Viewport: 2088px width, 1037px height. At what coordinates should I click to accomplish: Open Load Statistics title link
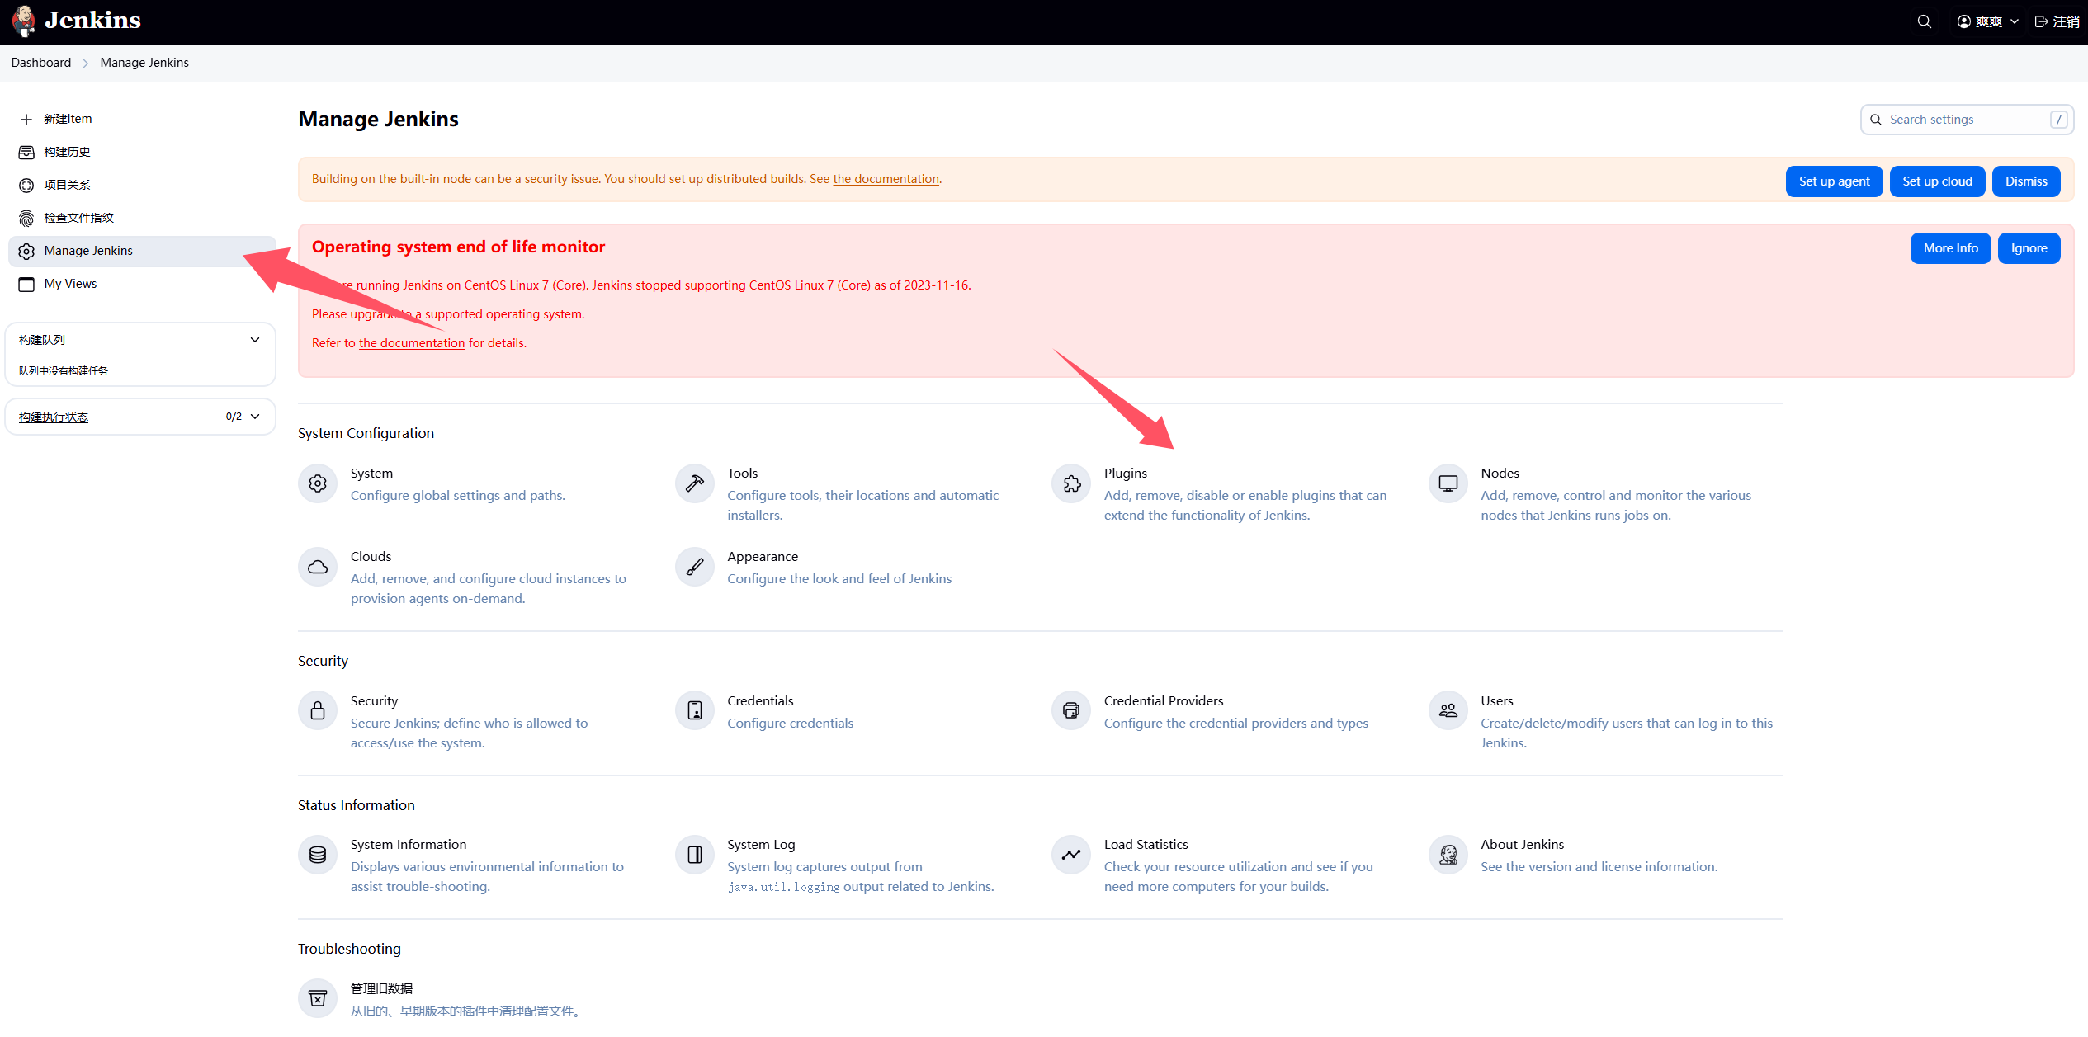pos(1146,845)
